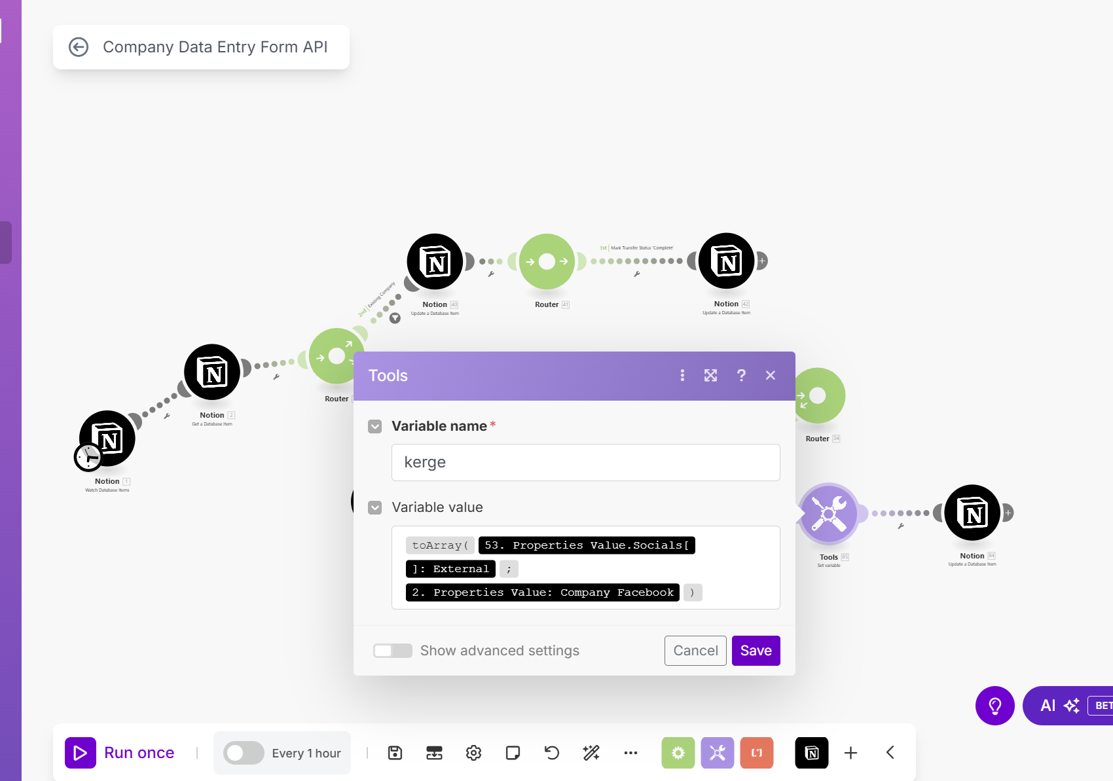Screen dimensions: 1113x781
Task: Open the Tools dialog three-dot options menu
Action: pos(682,375)
